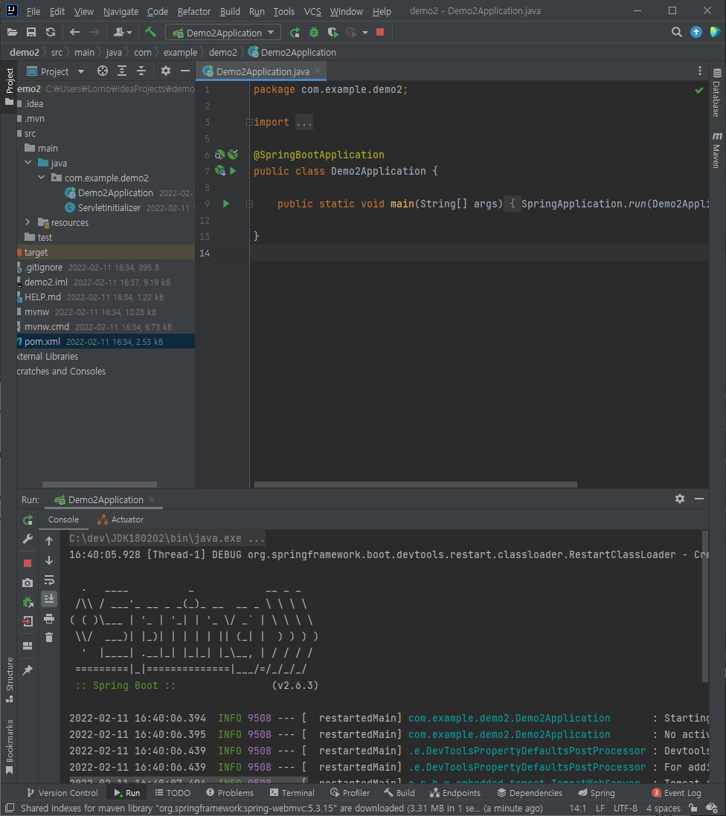The image size is (726, 816).
Task: Click UTF-8 encoding in the status bar
Action: point(626,808)
